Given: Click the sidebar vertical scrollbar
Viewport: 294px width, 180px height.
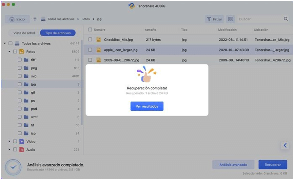Looking at the screenshot, I should [x=82, y=83].
